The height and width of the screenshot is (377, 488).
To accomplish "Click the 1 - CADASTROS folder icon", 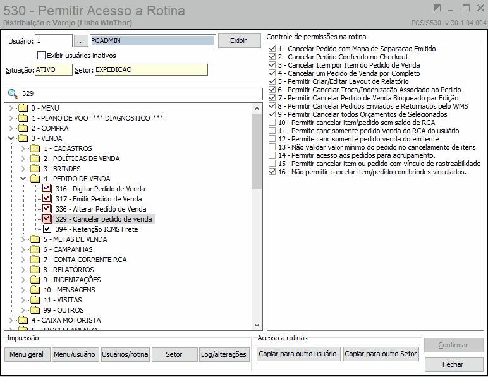I will (x=35, y=148).
